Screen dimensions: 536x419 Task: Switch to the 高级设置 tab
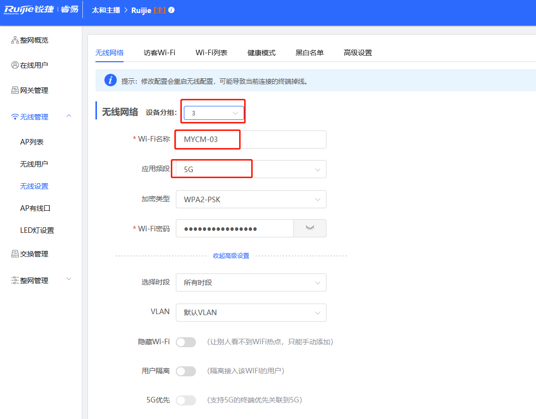(358, 53)
